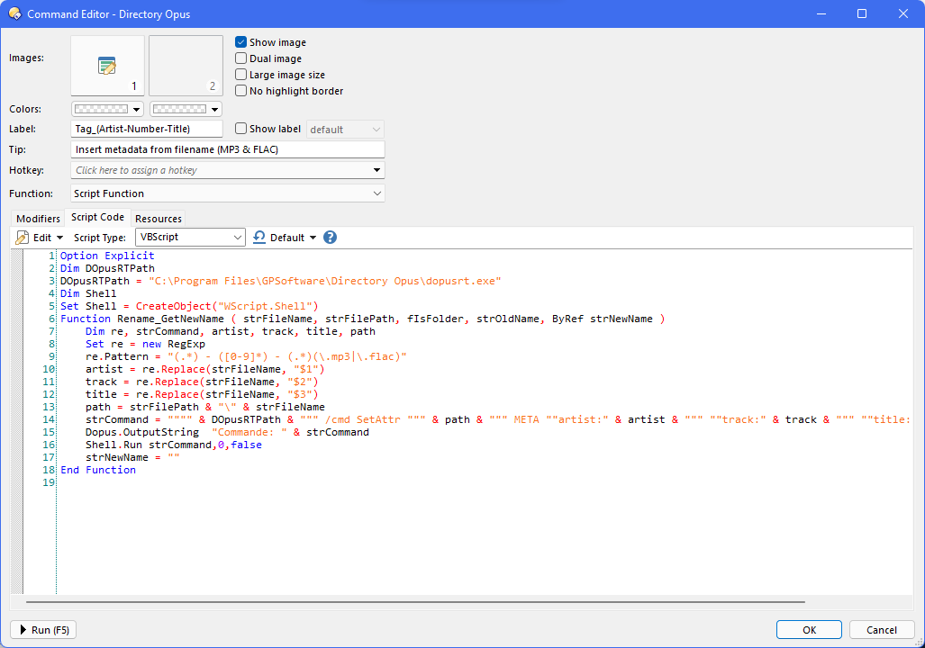Viewport: 925px width, 648px height.
Task: Click the re.Pattern code line
Action: [x=246, y=356]
